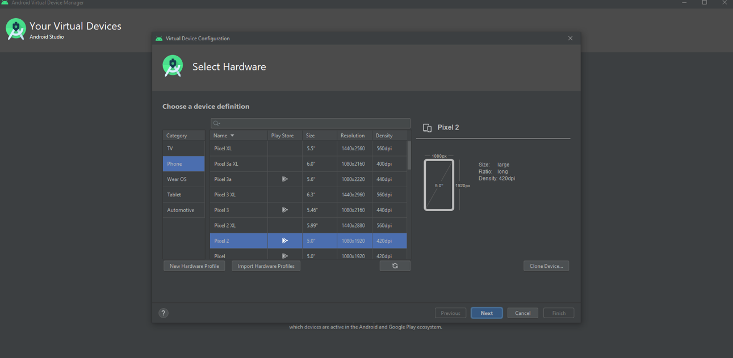Sort the list by Name column arrow
The height and width of the screenshot is (358, 733).
232,136
